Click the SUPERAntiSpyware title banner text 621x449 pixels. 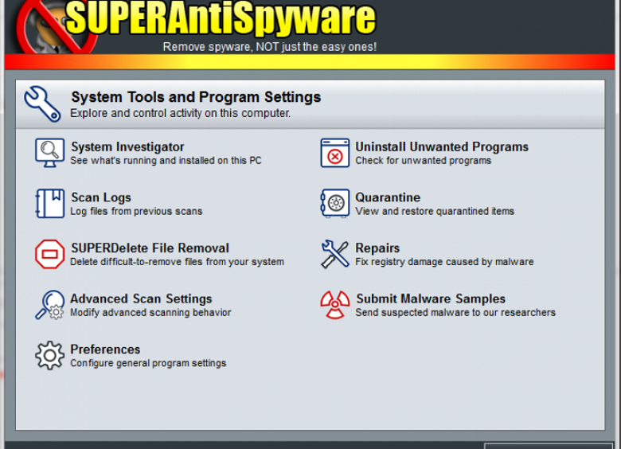click(x=221, y=18)
